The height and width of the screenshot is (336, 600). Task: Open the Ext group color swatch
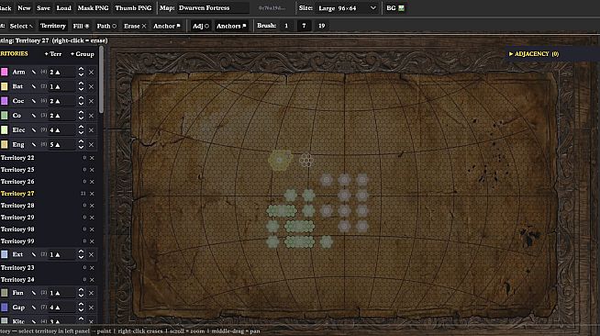pyautogui.click(x=5, y=254)
